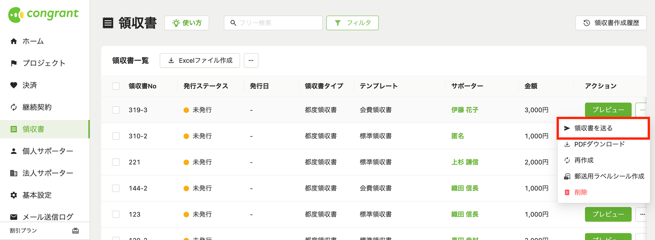Click 会費領収書 template in row 144-2

376,188
